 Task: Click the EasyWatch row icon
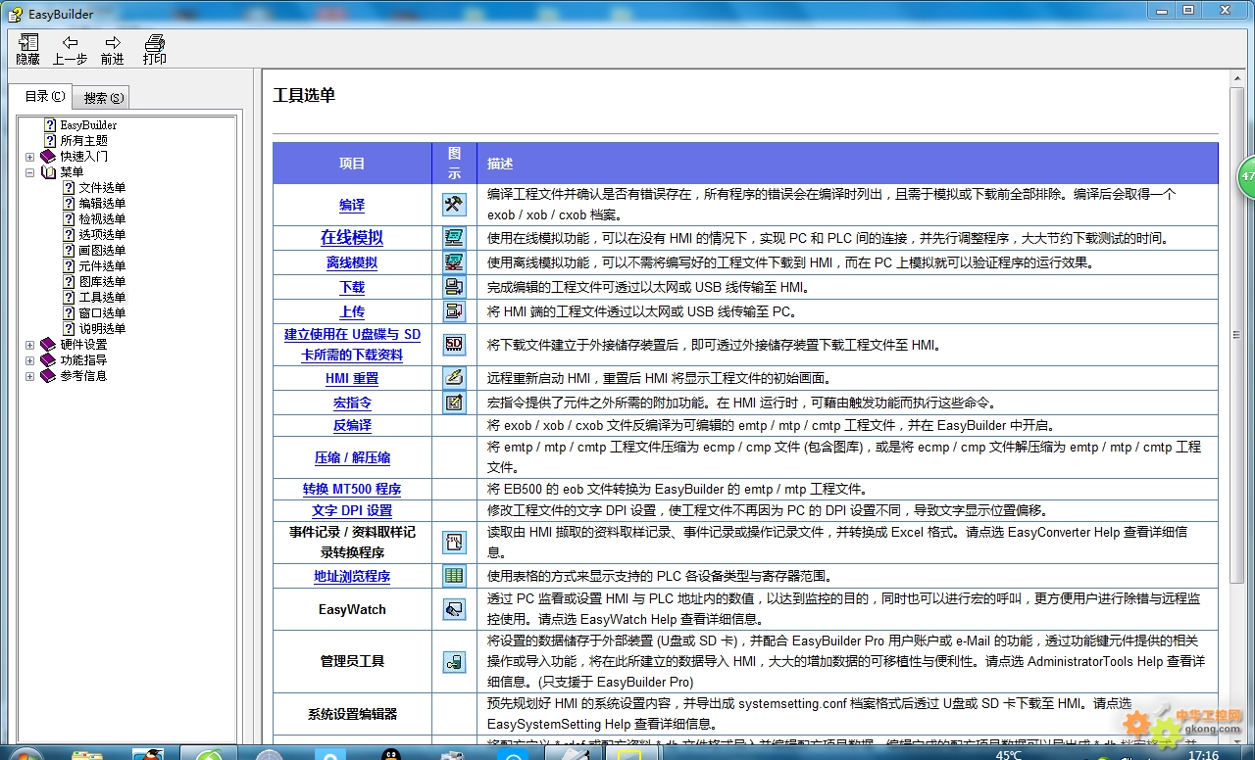click(x=454, y=609)
